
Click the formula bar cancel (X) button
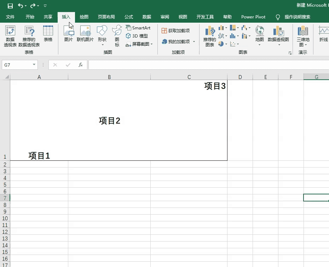coord(55,65)
